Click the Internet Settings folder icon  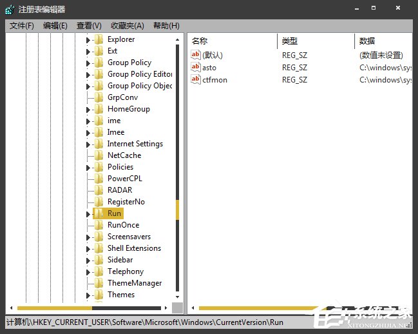[99, 144]
